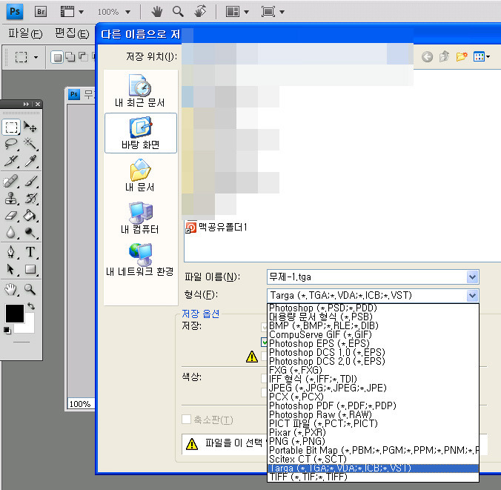Toggle the disabled 축소판 checkbox
The width and height of the screenshot is (501, 490).
click(x=186, y=419)
